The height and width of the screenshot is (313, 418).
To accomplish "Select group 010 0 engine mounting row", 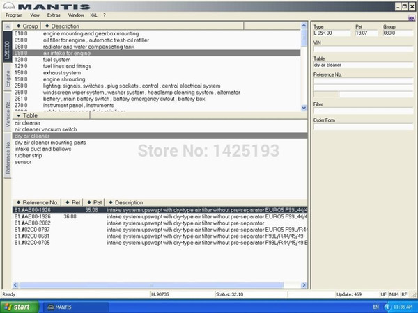I will coord(157,34).
